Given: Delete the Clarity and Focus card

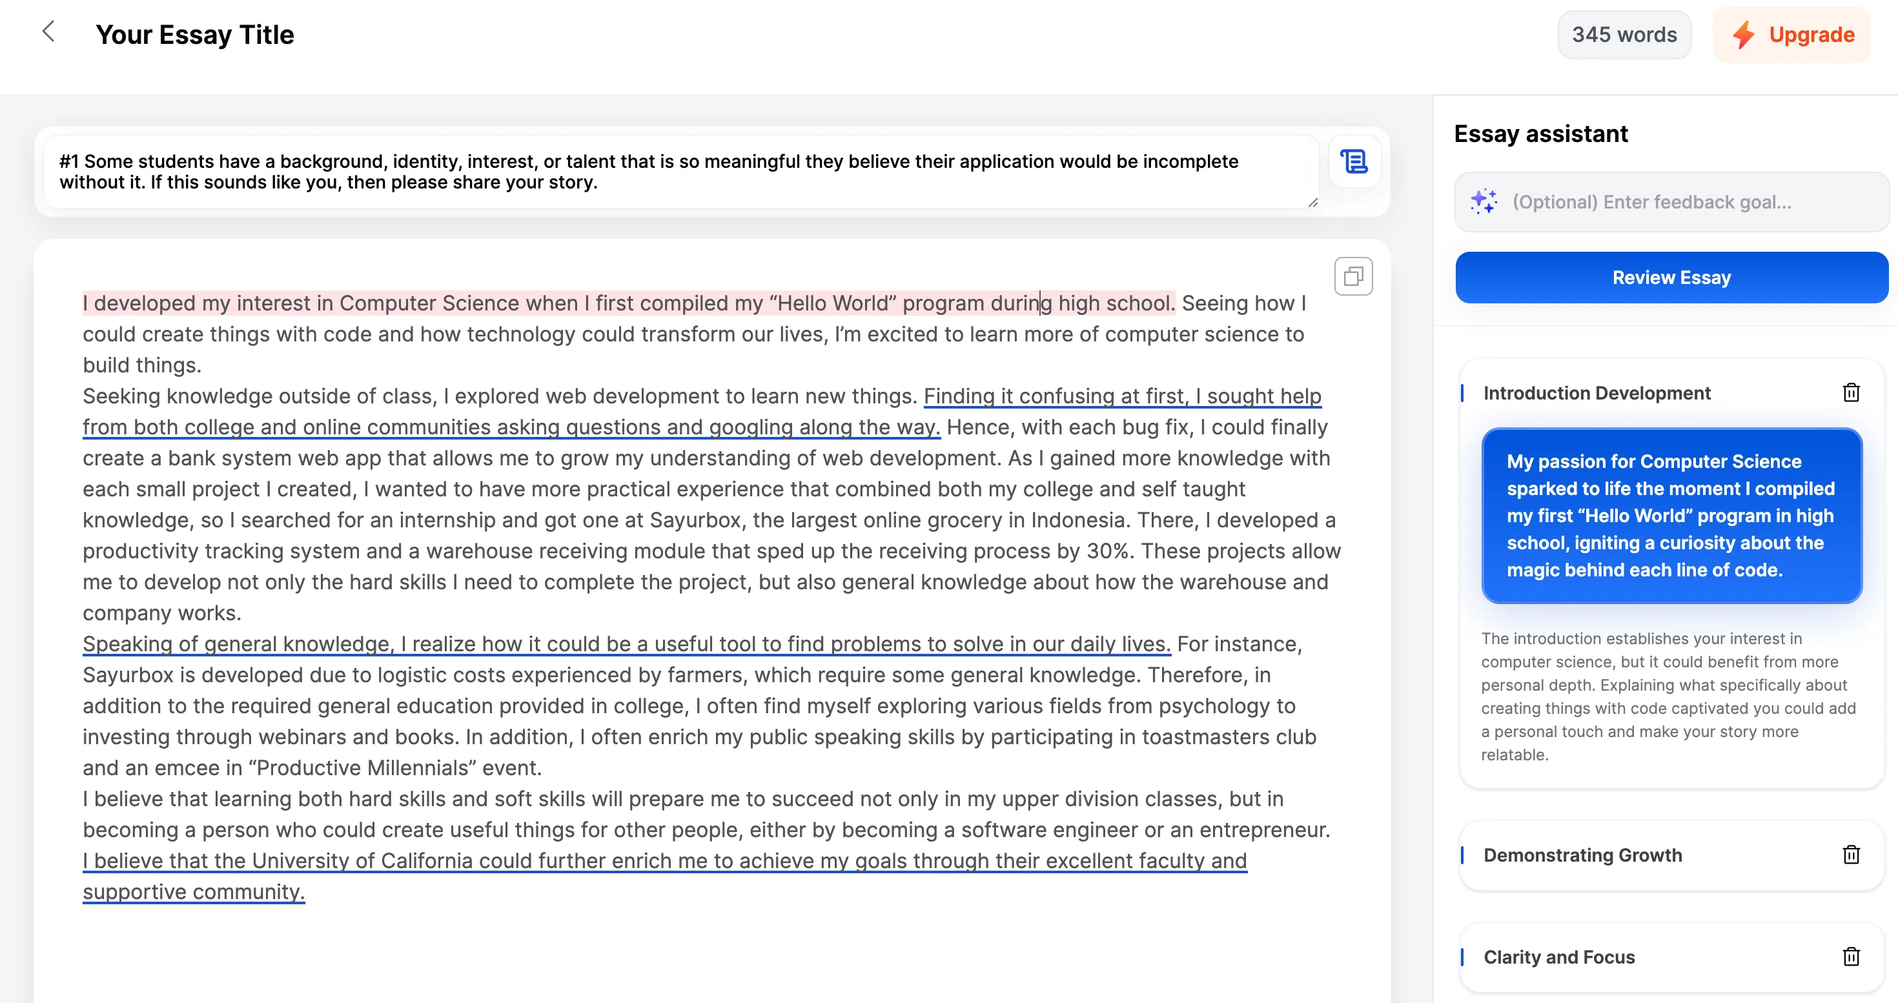Looking at the screenshot, I should (1851, 957).
